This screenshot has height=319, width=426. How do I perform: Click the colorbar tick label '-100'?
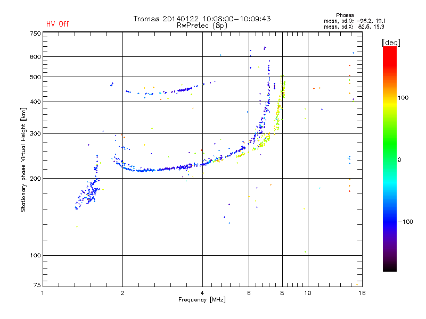[405, 222]
